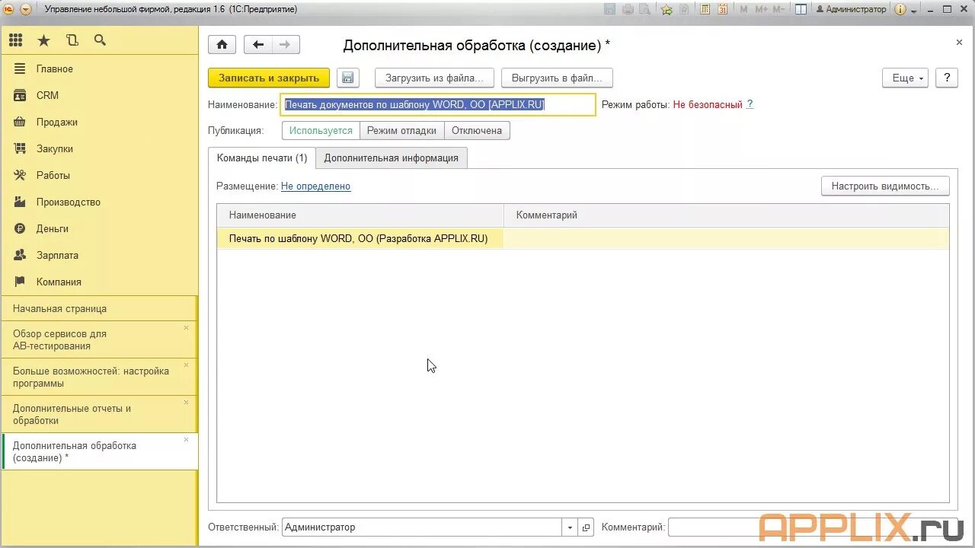Click the Комментарий column header
The height and width of the screenshot is (548, 975).
[x=727, y=215]
